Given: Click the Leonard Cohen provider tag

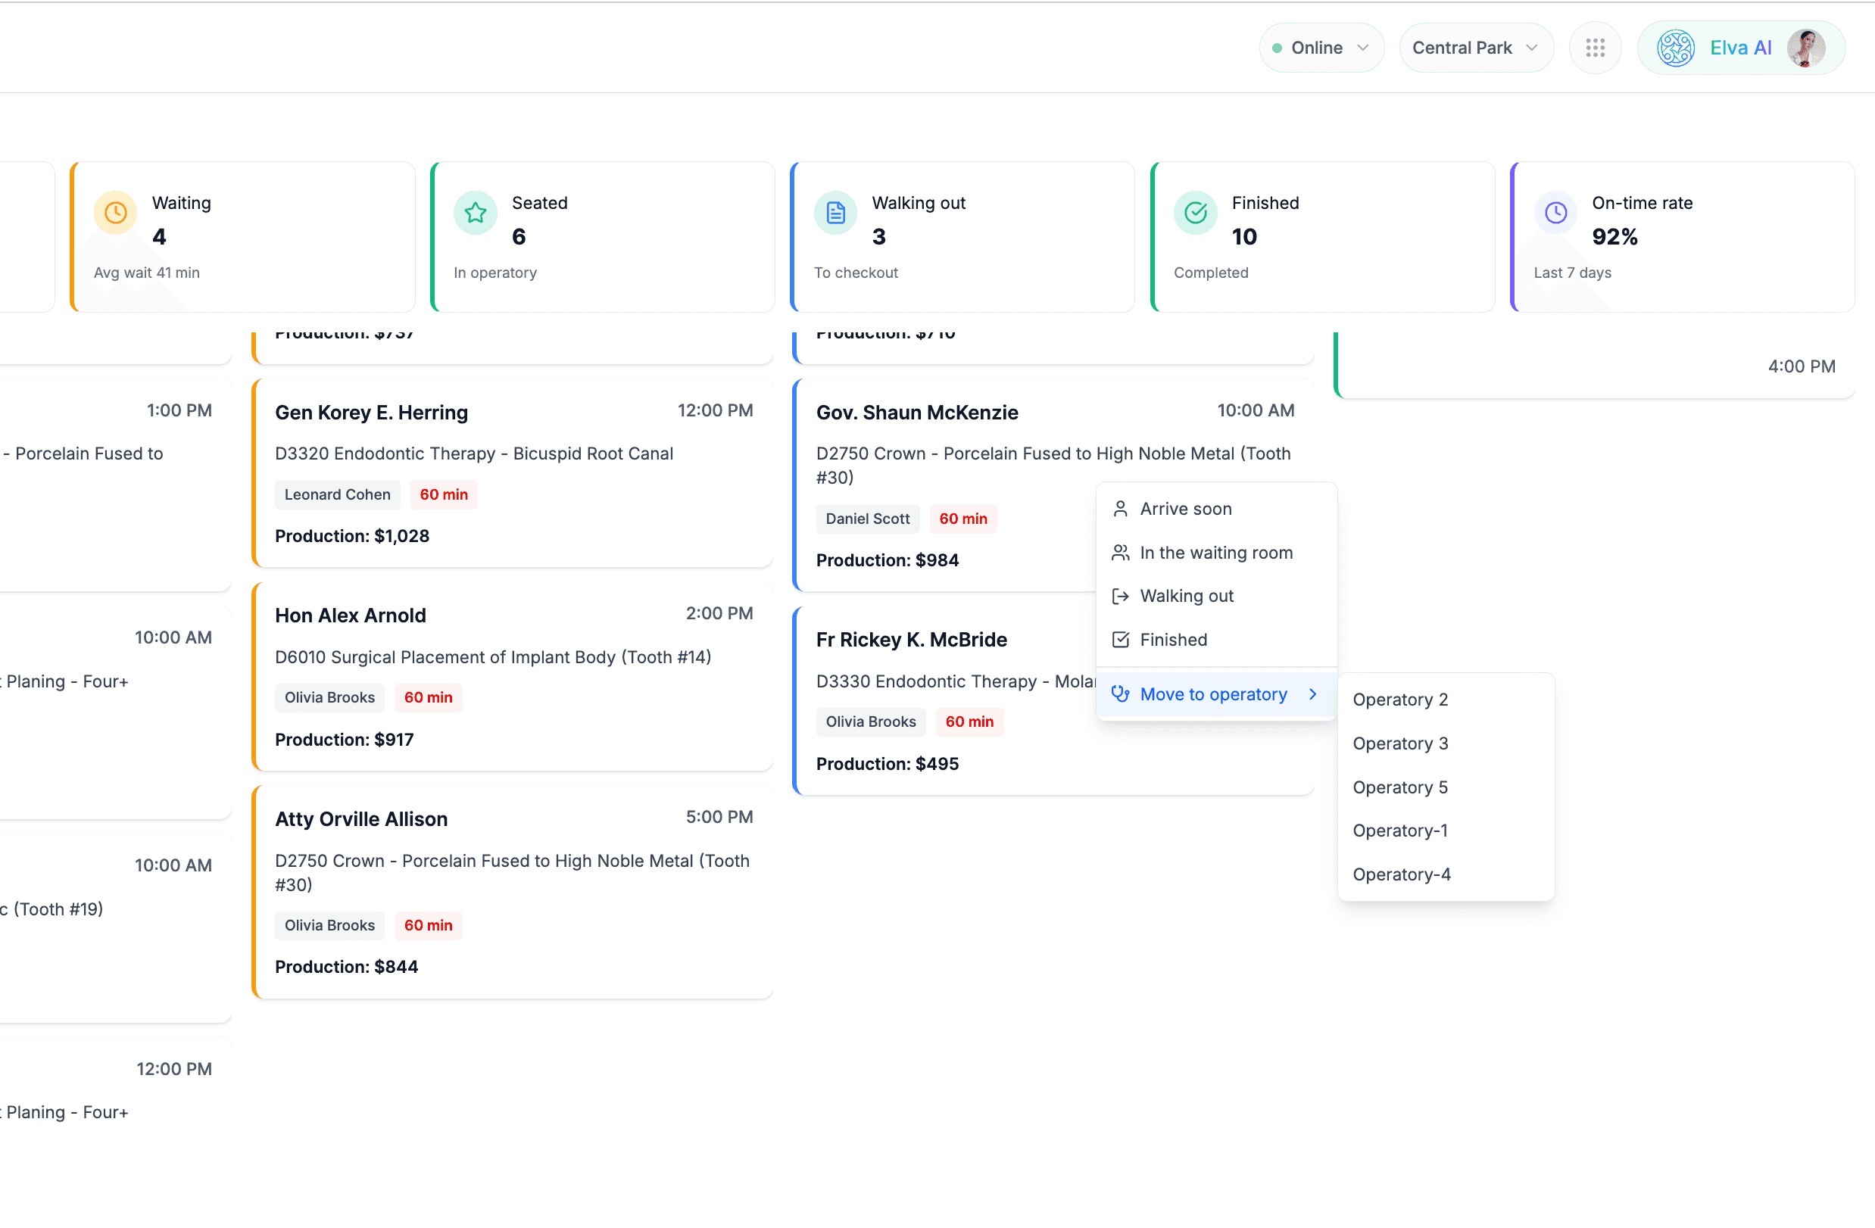Looking at the screenshot, I should (337, 494).
